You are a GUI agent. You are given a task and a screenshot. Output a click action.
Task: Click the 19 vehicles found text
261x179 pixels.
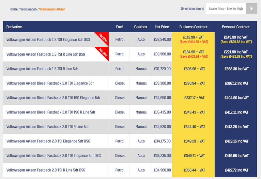[x=192, y=9]
